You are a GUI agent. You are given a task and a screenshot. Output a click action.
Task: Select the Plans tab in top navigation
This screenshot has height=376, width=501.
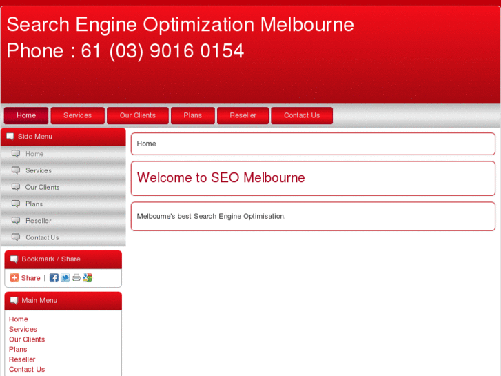point(193,115)
